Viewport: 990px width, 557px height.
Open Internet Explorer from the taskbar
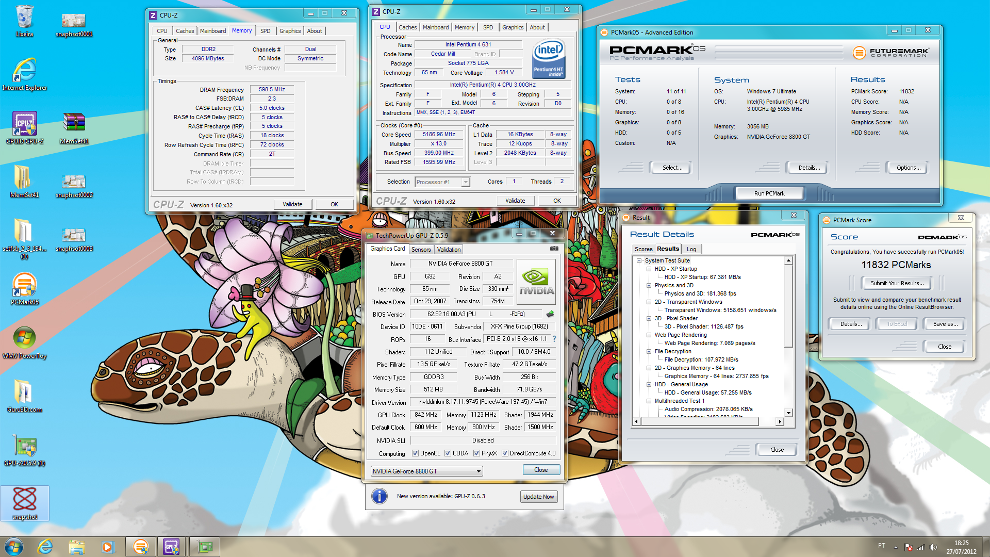point(45,547)
